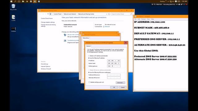Screen dimensions: 198x111
Task: Open the Notepad Format menu
Action: point(144,19)
